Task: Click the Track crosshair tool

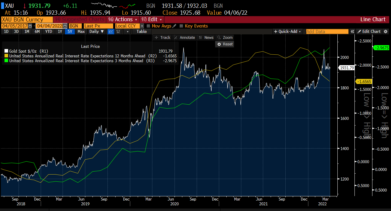Action: pyautogui.click(x=162, y=37)
